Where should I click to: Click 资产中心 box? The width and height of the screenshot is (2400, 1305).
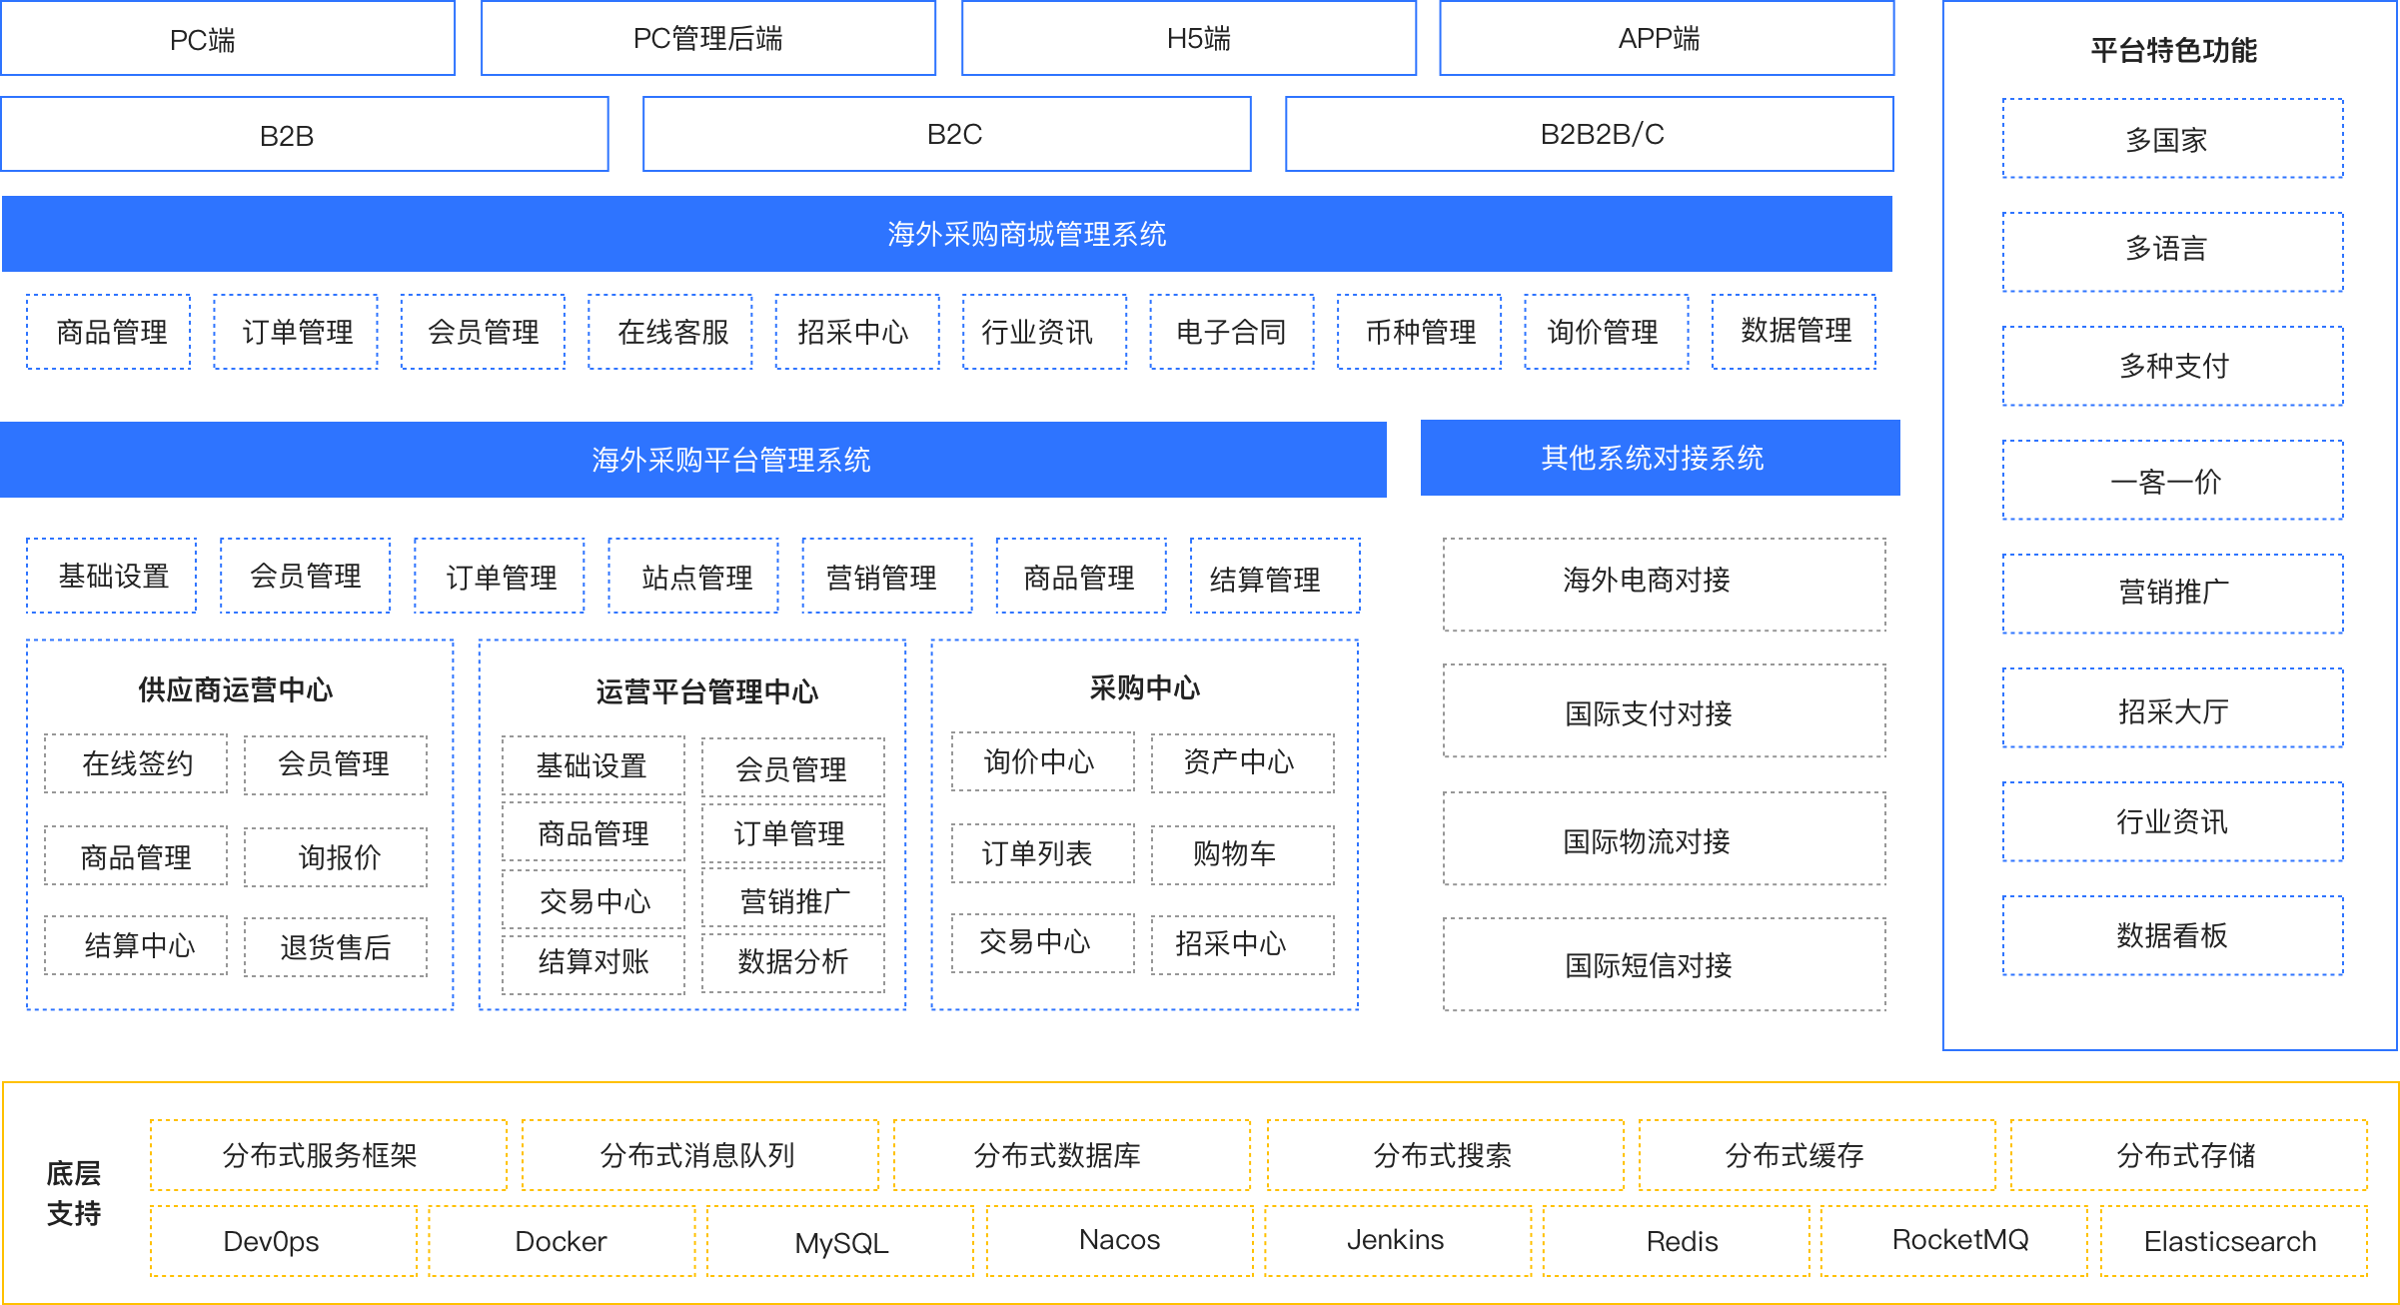coord(1241,762)
